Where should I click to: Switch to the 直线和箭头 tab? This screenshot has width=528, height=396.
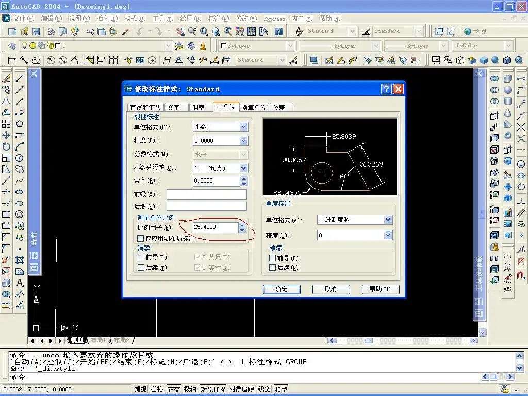tap(145, 107)
